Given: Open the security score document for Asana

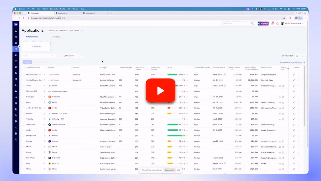Looking at the screenshot, I should [283, 86].
